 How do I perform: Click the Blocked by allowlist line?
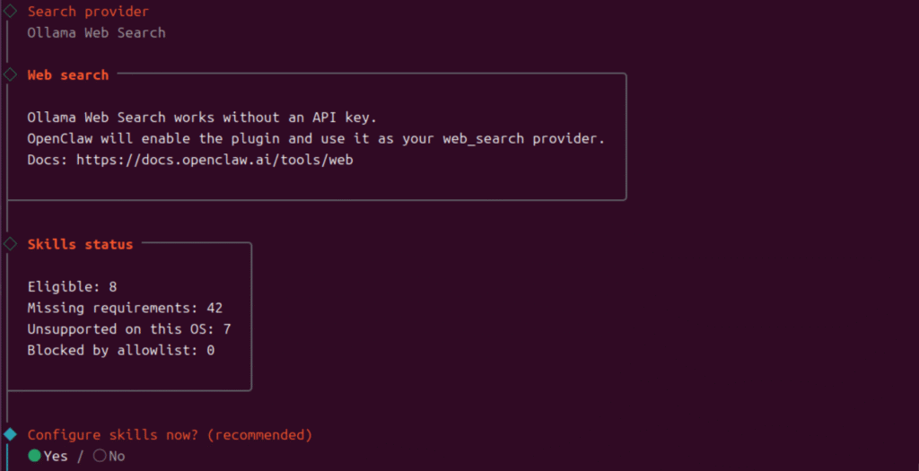pyautogui.click(x=120, y=350)
